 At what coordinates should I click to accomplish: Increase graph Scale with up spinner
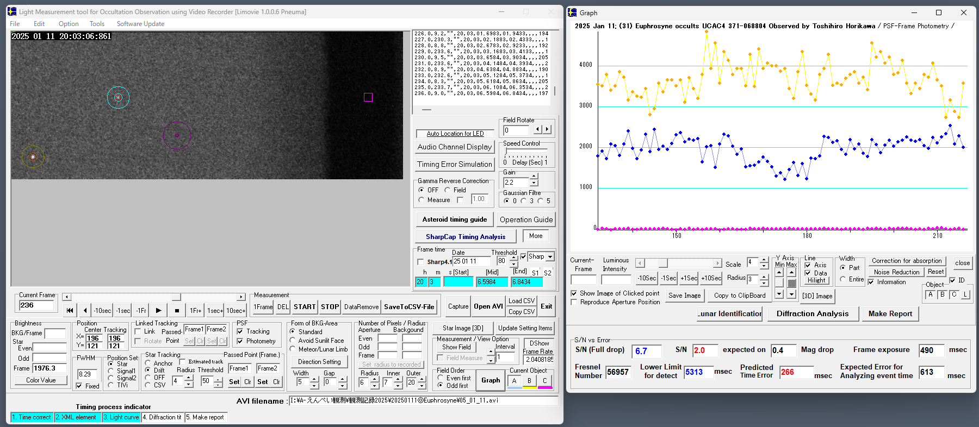click(764, 260)
